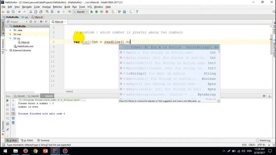
Task: Click CRLF line separator in status bar
Action: tap(252, 145)
